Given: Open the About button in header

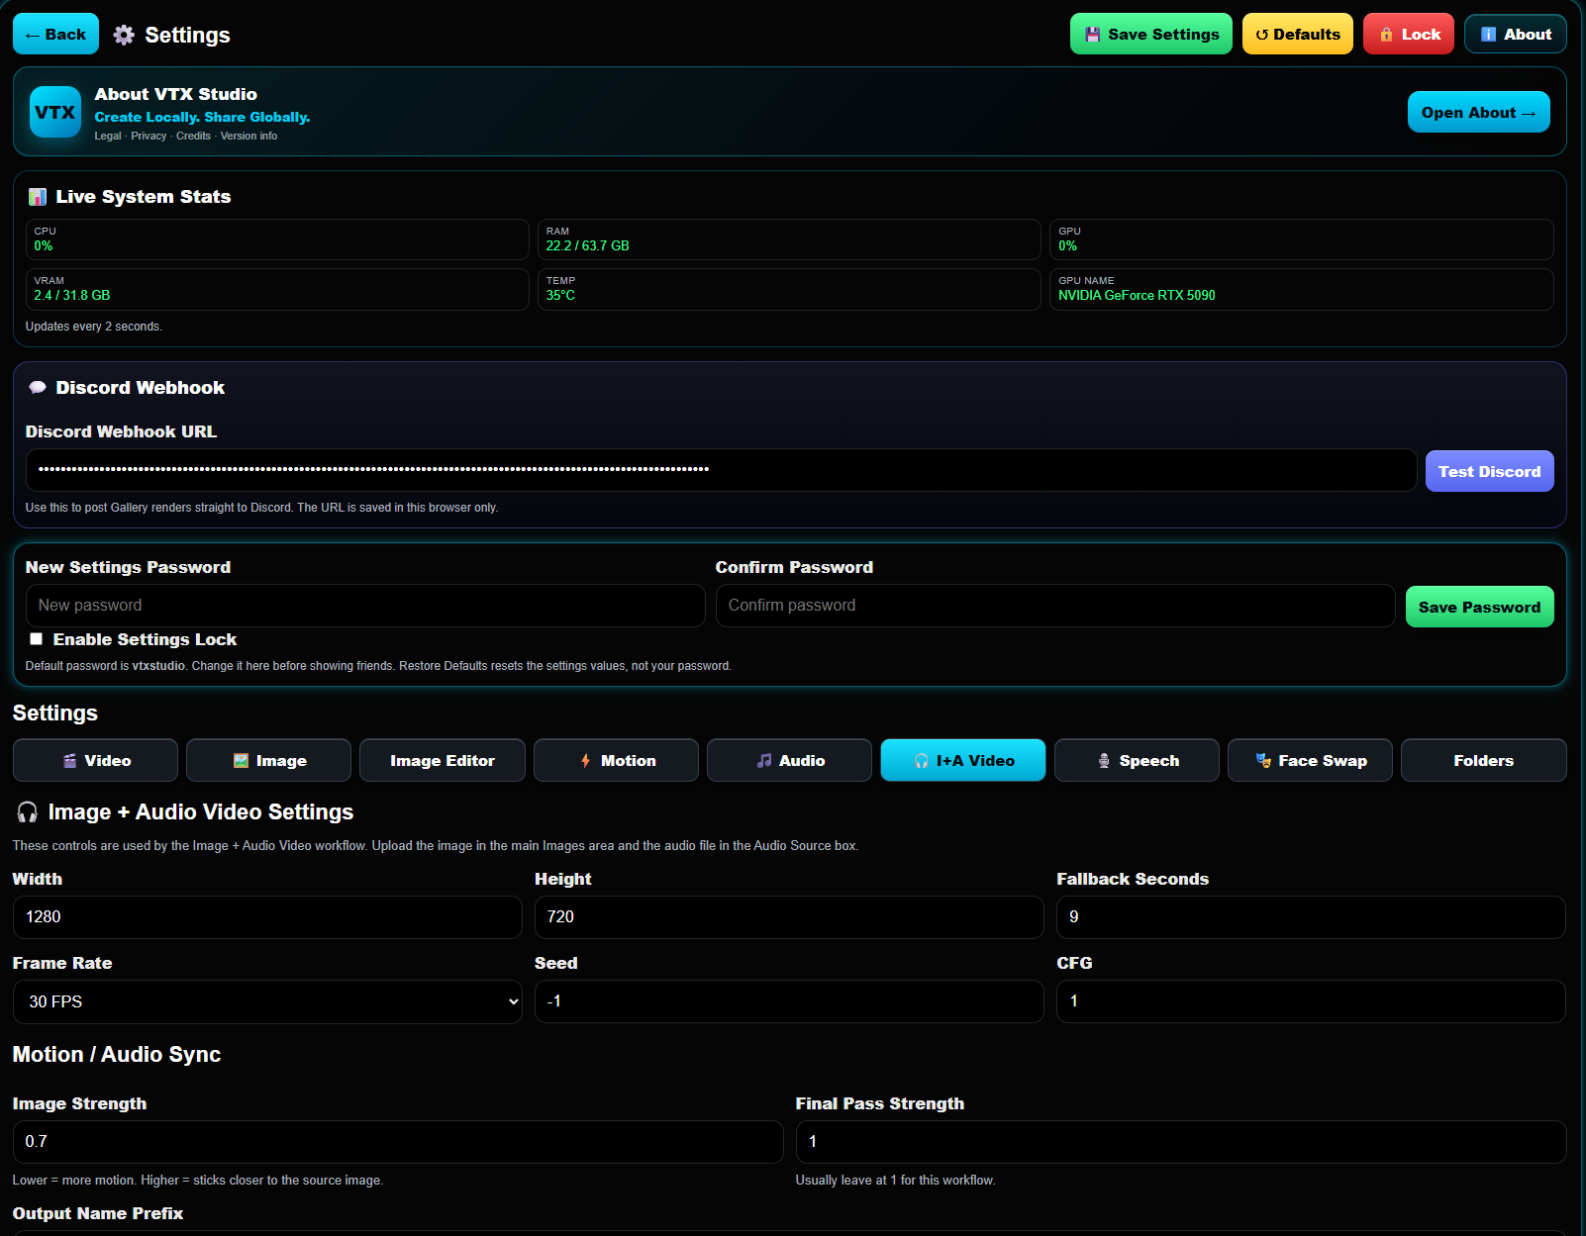Looking at the screenshot, I should [x=1516, y=34].
